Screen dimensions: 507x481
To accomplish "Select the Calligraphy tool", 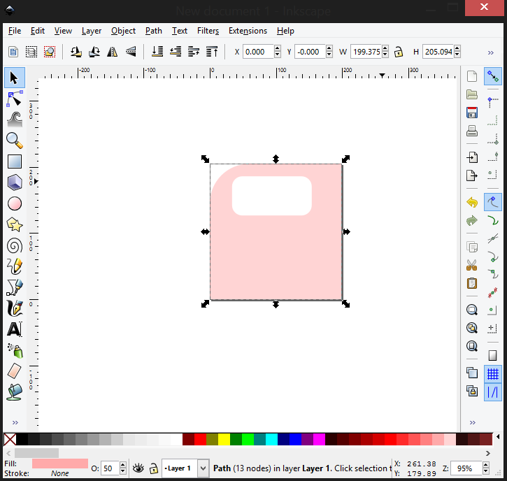I will pyautogui.click(x=15, y=308).
